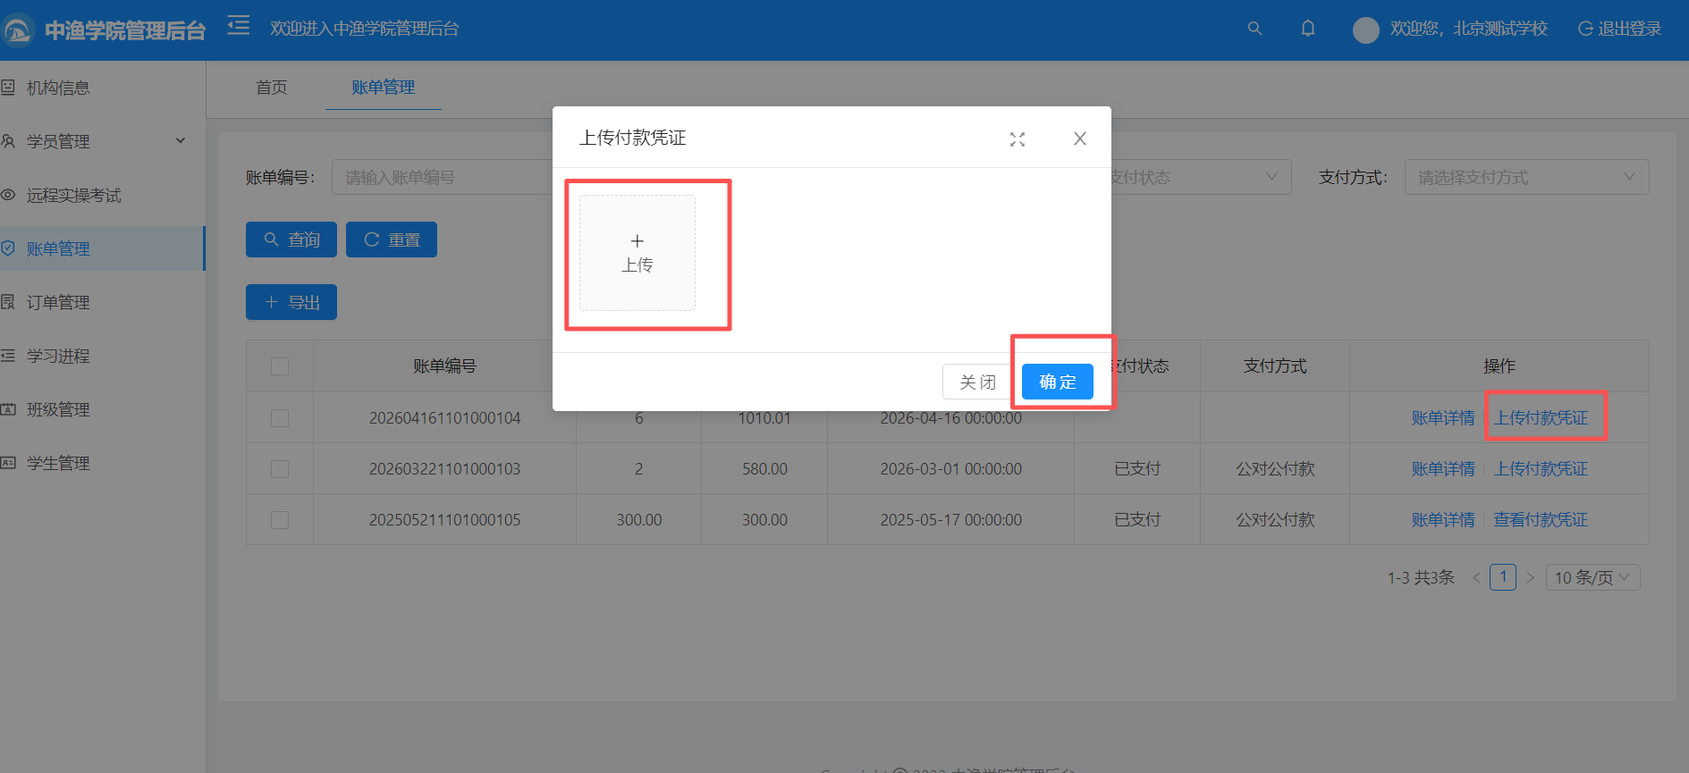Expand 学员管理 sidebar menu

(x=103, y=141)
